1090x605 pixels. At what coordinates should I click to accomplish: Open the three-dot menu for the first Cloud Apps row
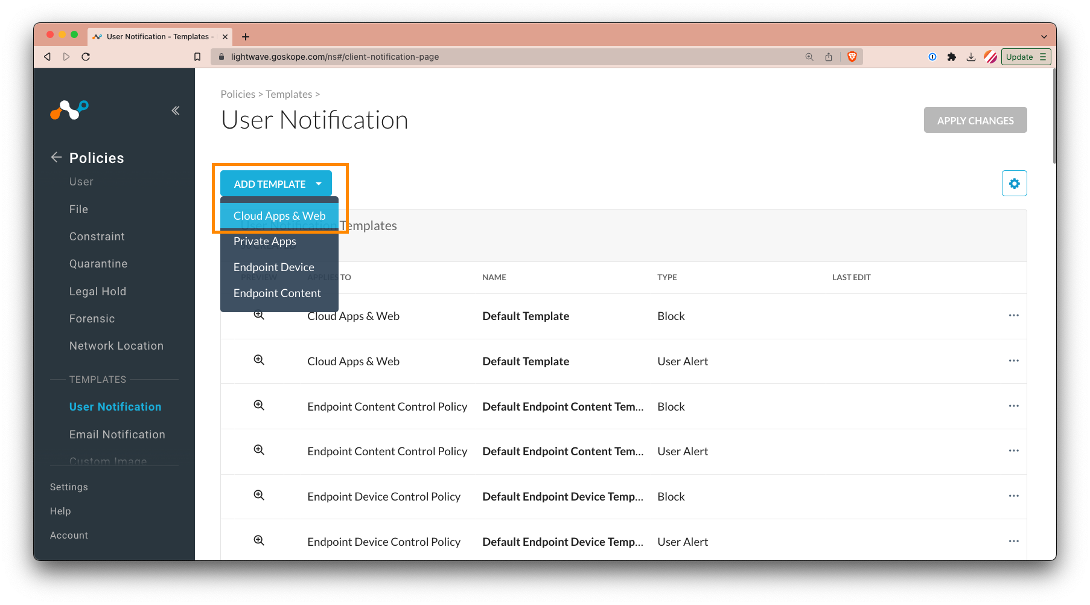point(1013,315)
